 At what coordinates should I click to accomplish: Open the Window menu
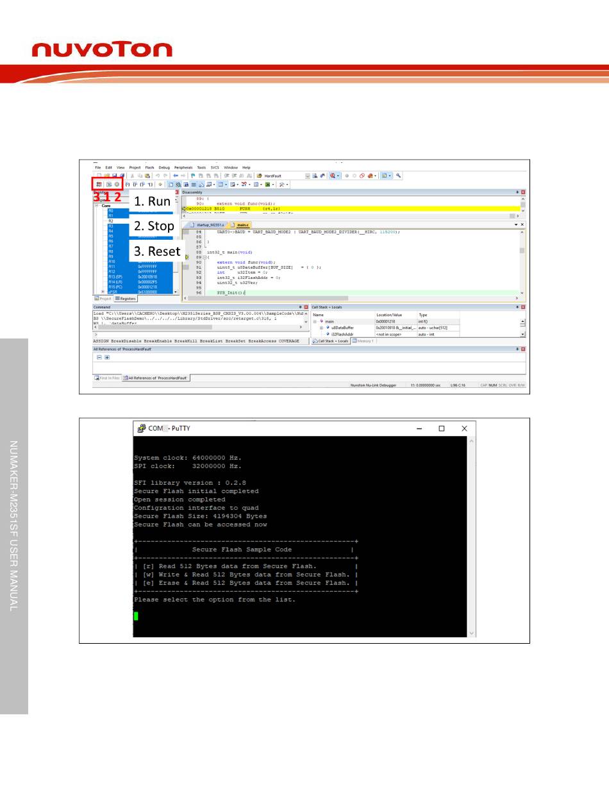click(231, 167)
